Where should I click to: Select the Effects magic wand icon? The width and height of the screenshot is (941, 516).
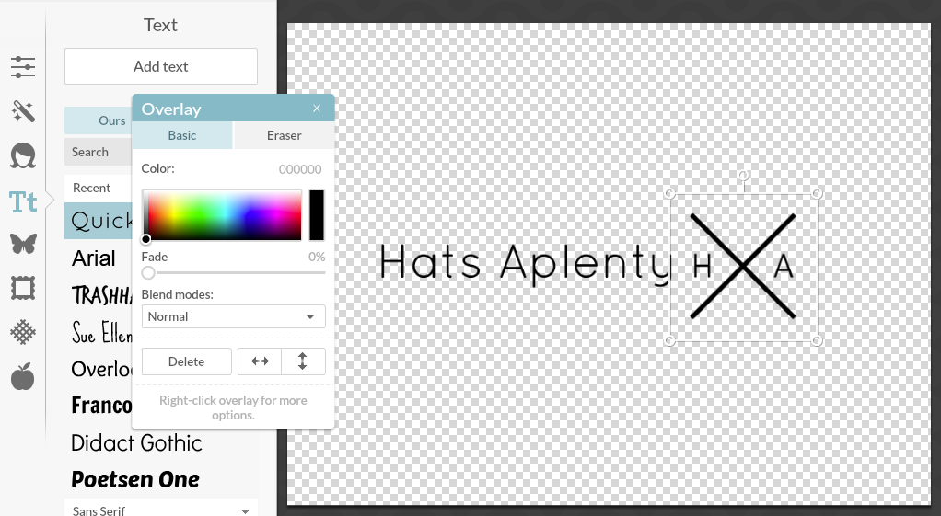[x=23, y=111]
